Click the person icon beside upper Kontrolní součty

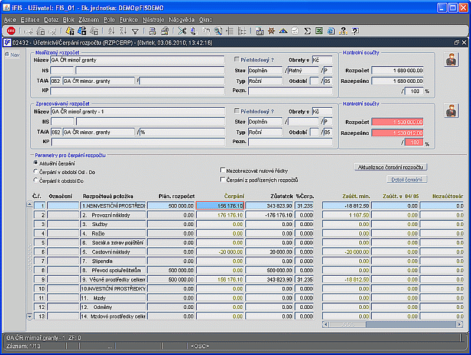pyautogui.click(x=451, y=59)
